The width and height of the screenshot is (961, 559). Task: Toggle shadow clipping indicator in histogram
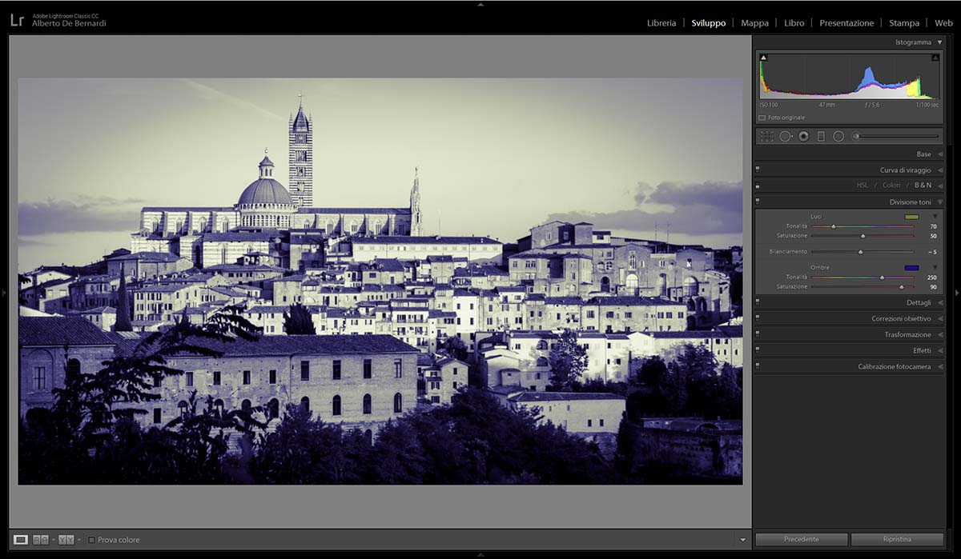coord(763,58)
